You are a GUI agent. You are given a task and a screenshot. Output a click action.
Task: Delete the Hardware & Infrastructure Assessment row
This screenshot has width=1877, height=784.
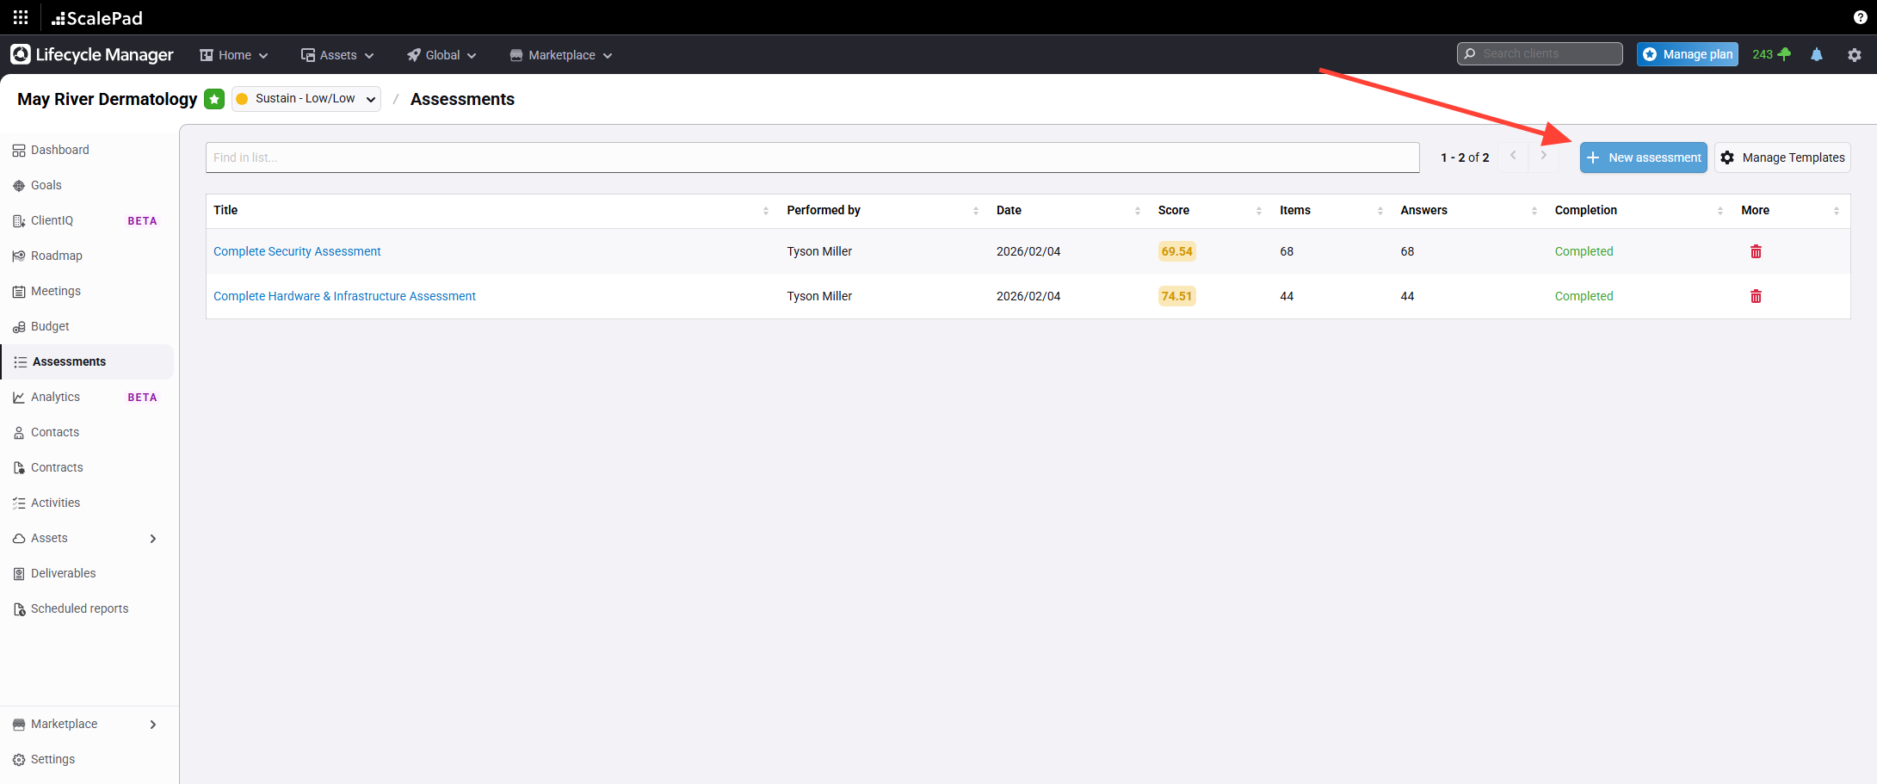(1756, 296)
